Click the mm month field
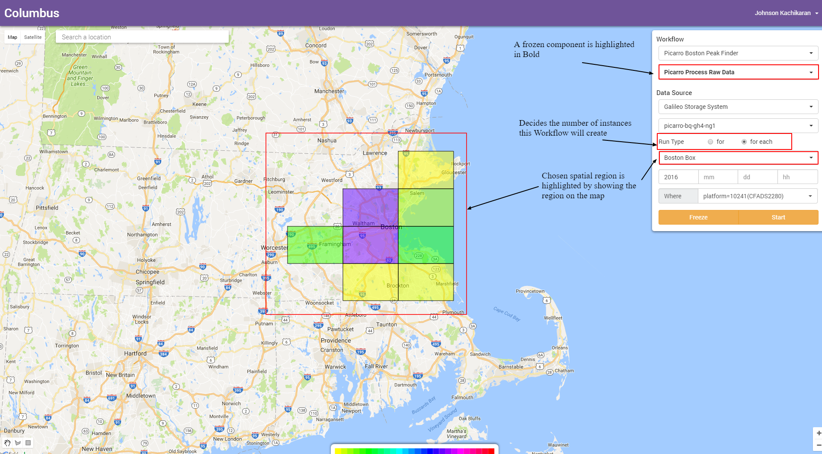 (x=718, y=177)
